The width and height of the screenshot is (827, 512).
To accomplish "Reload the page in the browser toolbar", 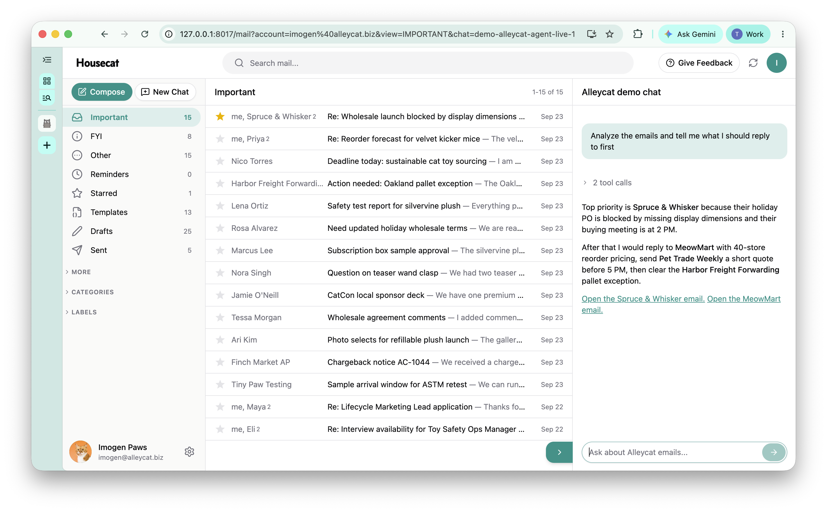I will (x=145, y=34).
